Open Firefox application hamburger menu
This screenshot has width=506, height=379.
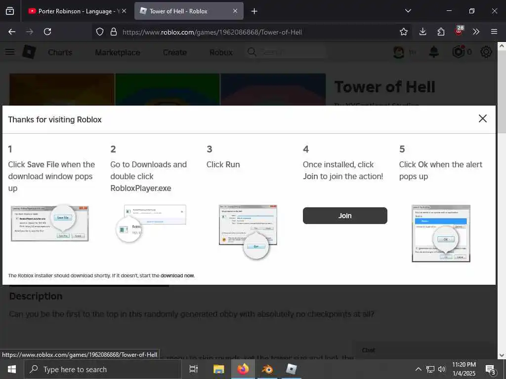(494, 32)
